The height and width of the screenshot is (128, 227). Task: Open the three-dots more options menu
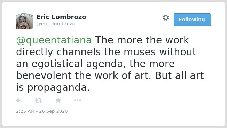77,101
